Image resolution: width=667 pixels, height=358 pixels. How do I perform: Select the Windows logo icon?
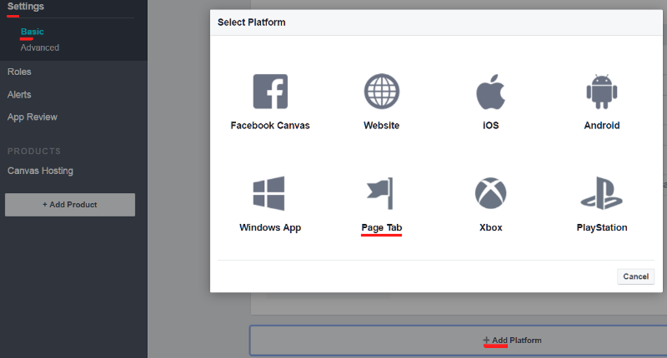click(x=269, y=193)
